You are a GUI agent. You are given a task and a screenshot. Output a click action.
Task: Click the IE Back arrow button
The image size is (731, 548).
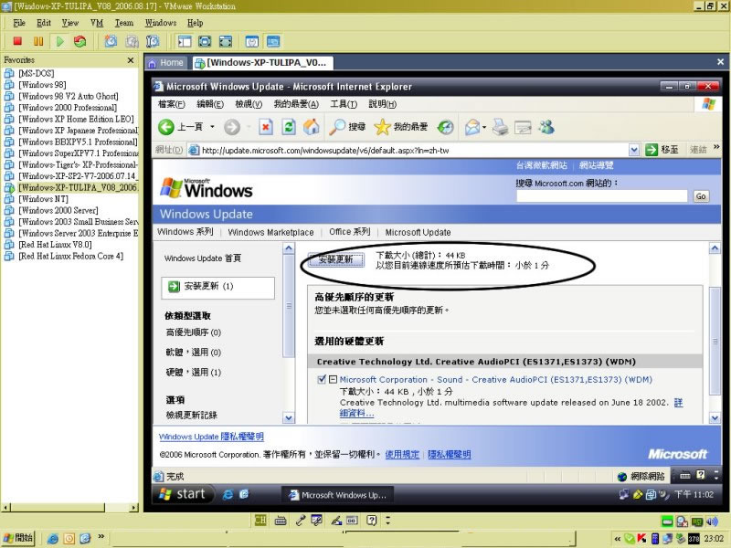165,127
